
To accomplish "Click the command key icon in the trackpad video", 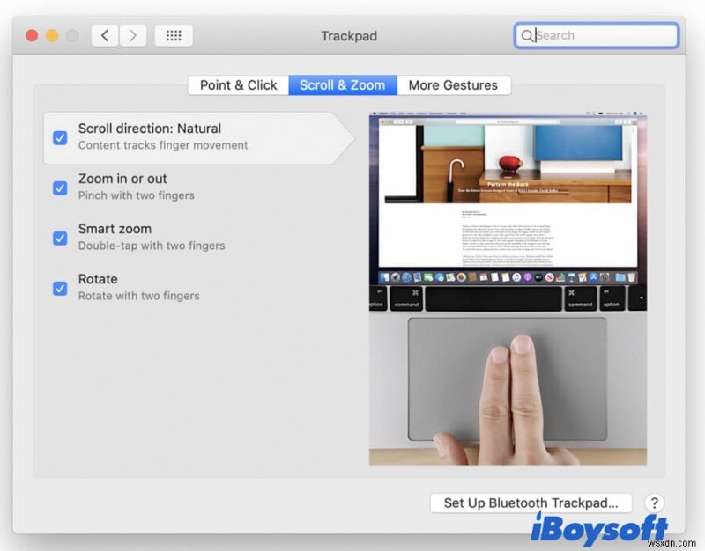I will point(407,300).
